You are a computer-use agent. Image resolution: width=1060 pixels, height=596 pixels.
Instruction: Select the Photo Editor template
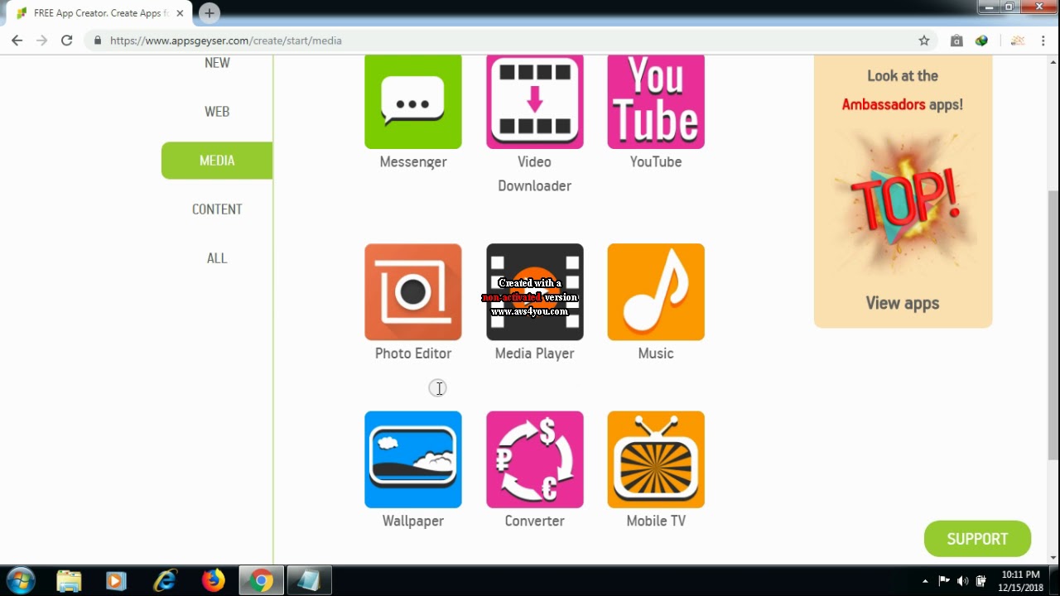tap(412, 291)
